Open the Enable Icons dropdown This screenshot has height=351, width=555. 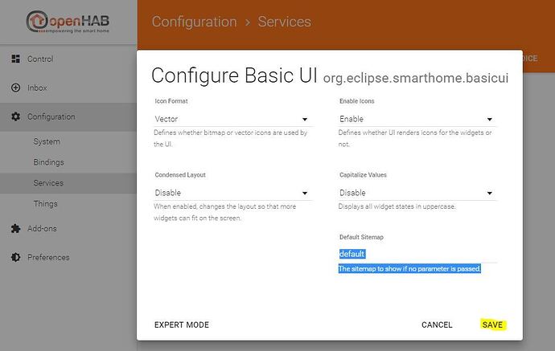pos(417,119)
